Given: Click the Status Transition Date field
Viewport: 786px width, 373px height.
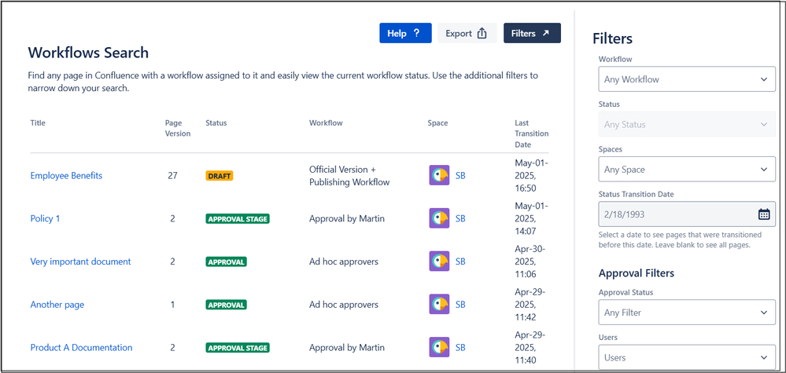Looking at the screenshot, I should tap(687, 214).
